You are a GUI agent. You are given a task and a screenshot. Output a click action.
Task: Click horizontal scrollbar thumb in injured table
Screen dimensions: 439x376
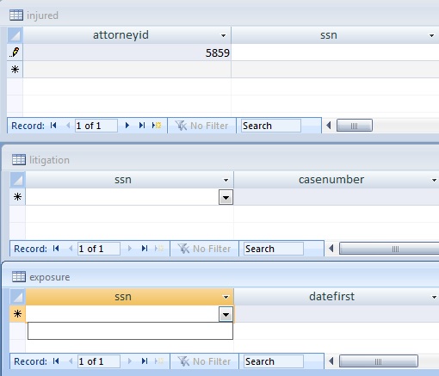(x=355, y=126)
